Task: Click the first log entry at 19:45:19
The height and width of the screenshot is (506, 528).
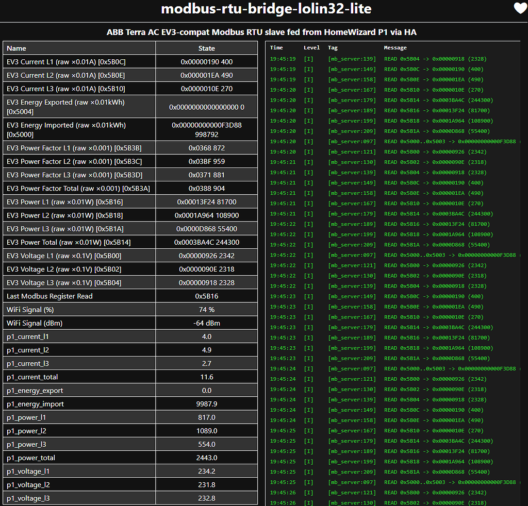Action: 394,59
